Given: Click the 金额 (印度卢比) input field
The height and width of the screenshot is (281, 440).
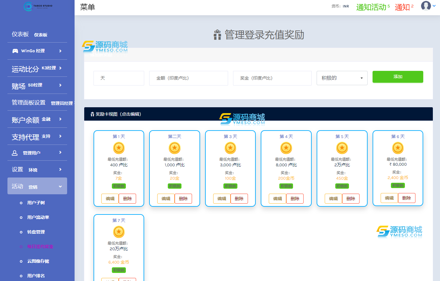Looking at the screenshot, I should [188, 78].
